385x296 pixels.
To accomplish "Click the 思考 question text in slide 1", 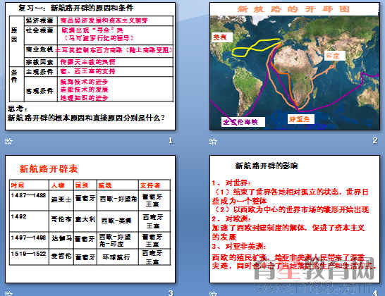I will 86,113.
